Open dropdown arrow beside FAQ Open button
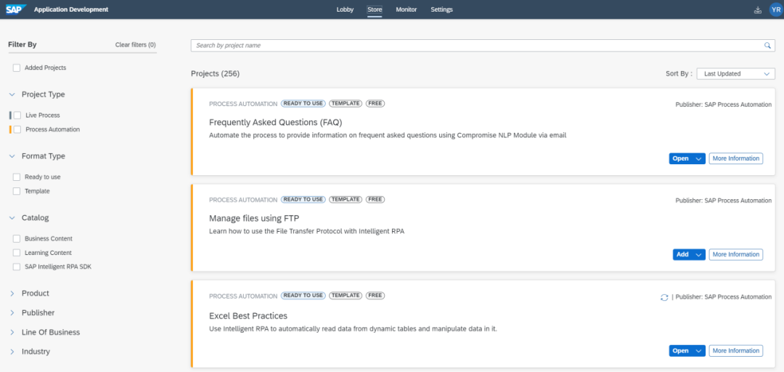The image size is (784, 372). click(699, 158)
